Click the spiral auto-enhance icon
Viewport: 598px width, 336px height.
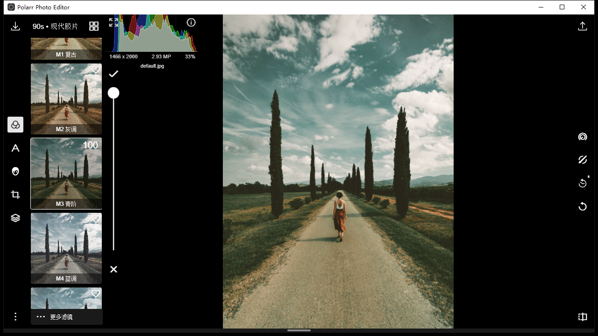[x=583, y=137]
